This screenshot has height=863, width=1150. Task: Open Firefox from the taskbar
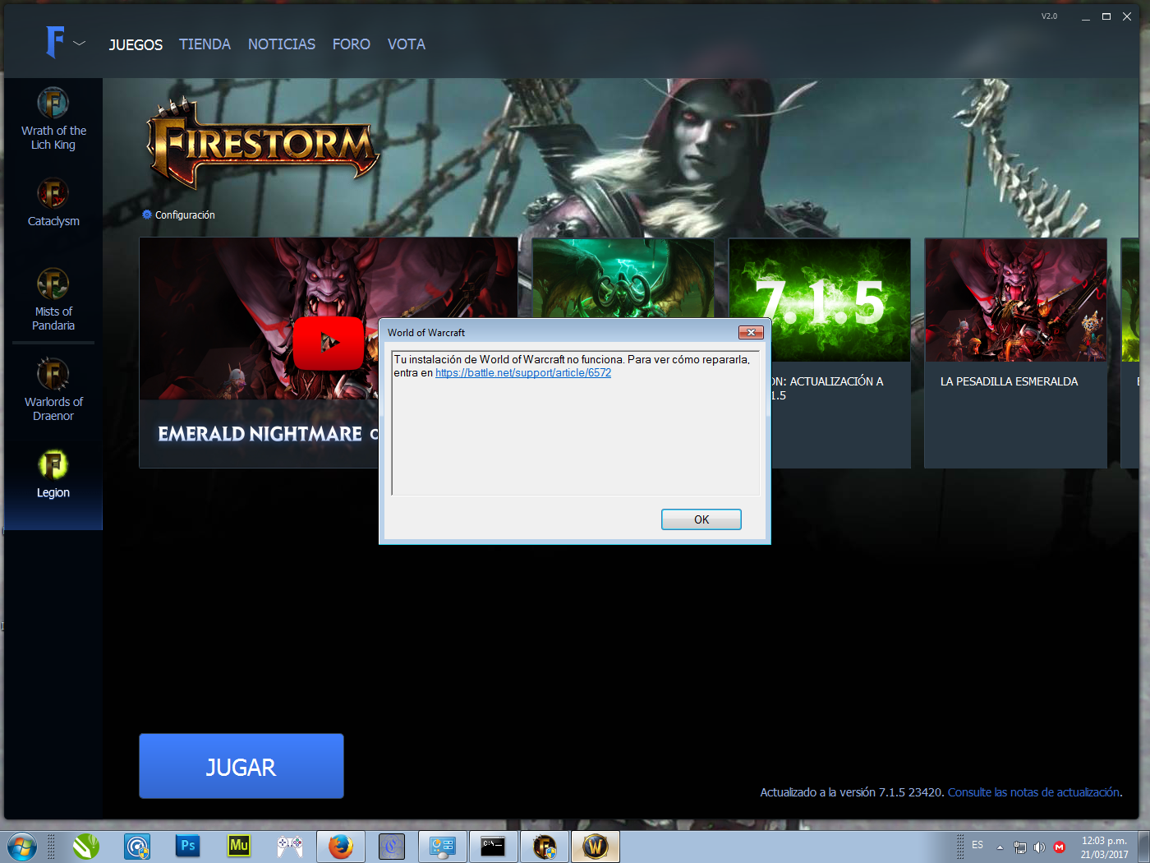341,846
